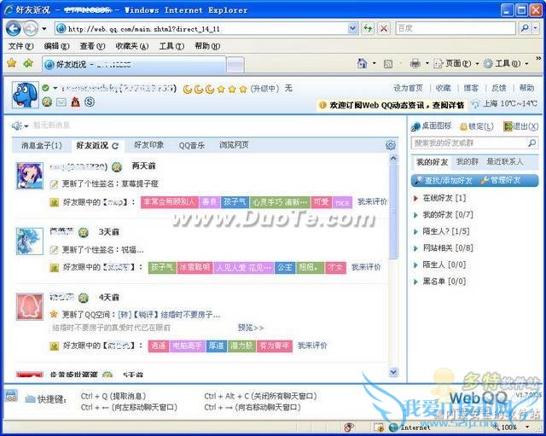The height and width of the screenshot is (436, 546).
Task: Switch to QQ音乐 tab
Action: 191,145
